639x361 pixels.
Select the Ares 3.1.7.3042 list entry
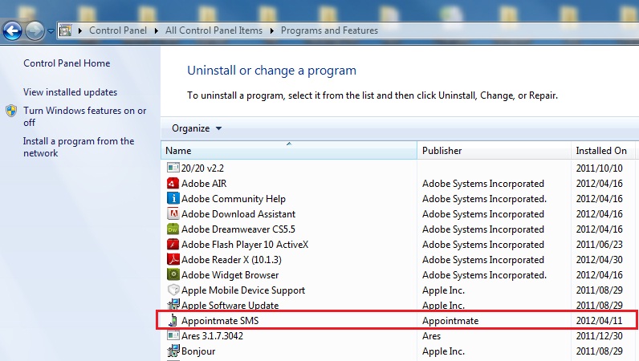397,336
